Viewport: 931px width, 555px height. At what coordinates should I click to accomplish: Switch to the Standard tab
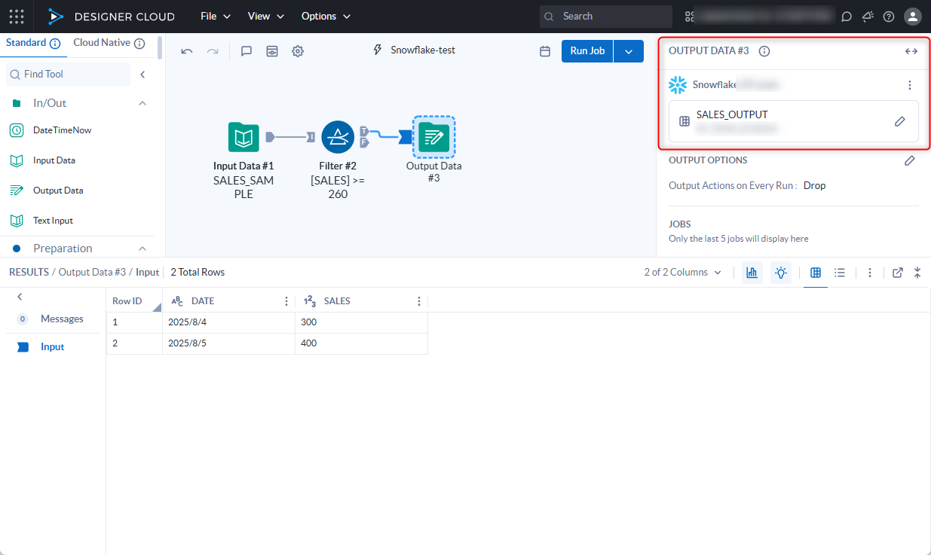26,43
